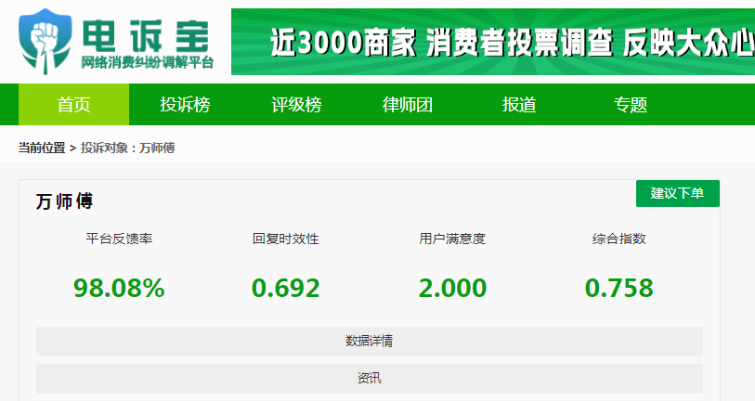Screen dimensions: 755x401
Task: Click the 0.692 reply timeliness value
Action: [x=285, y=289]
